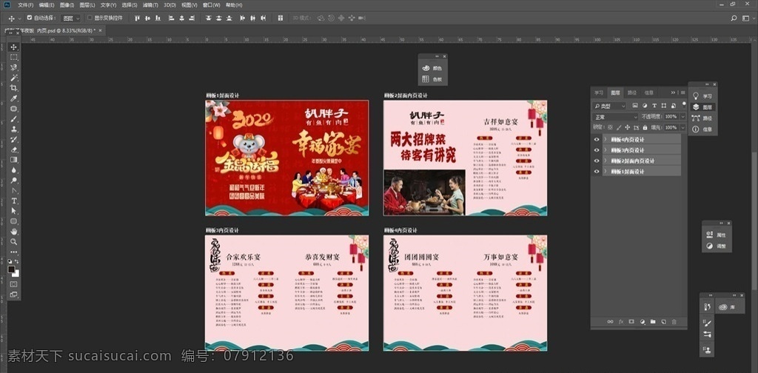Click the lock all padlock icon
Viewport: 758px width, 373px height.
(x=645, y=127)
